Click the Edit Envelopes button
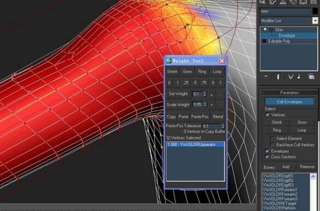 289,102
